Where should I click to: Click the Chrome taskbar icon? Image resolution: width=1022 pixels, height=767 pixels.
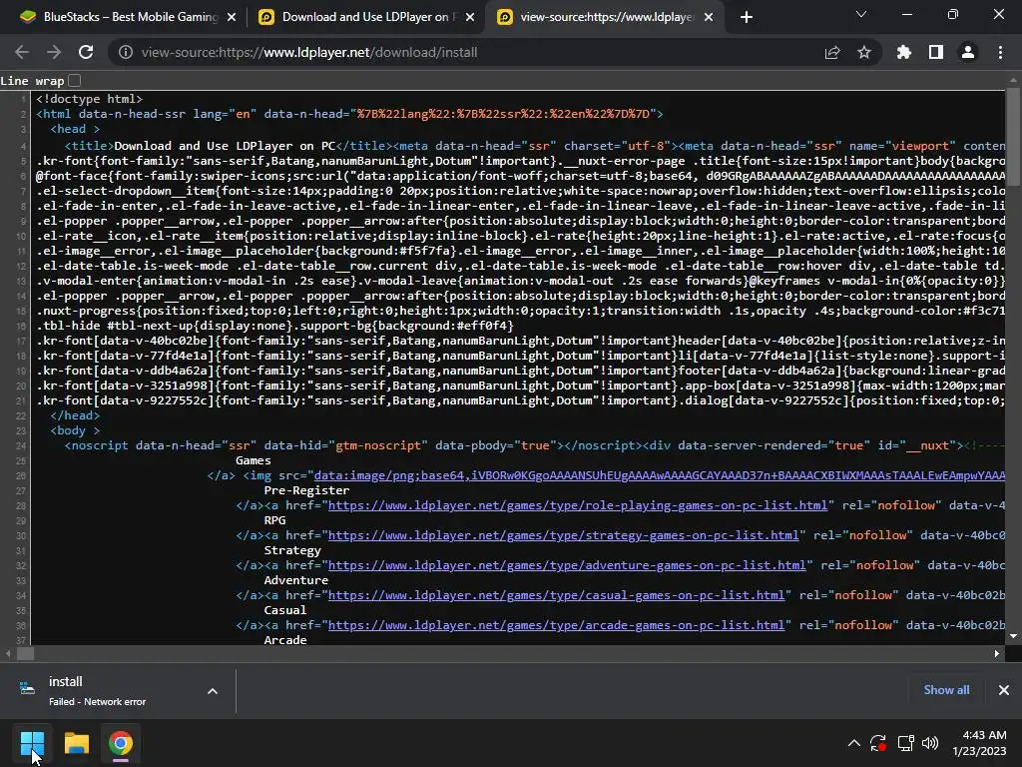pos(121,743)
